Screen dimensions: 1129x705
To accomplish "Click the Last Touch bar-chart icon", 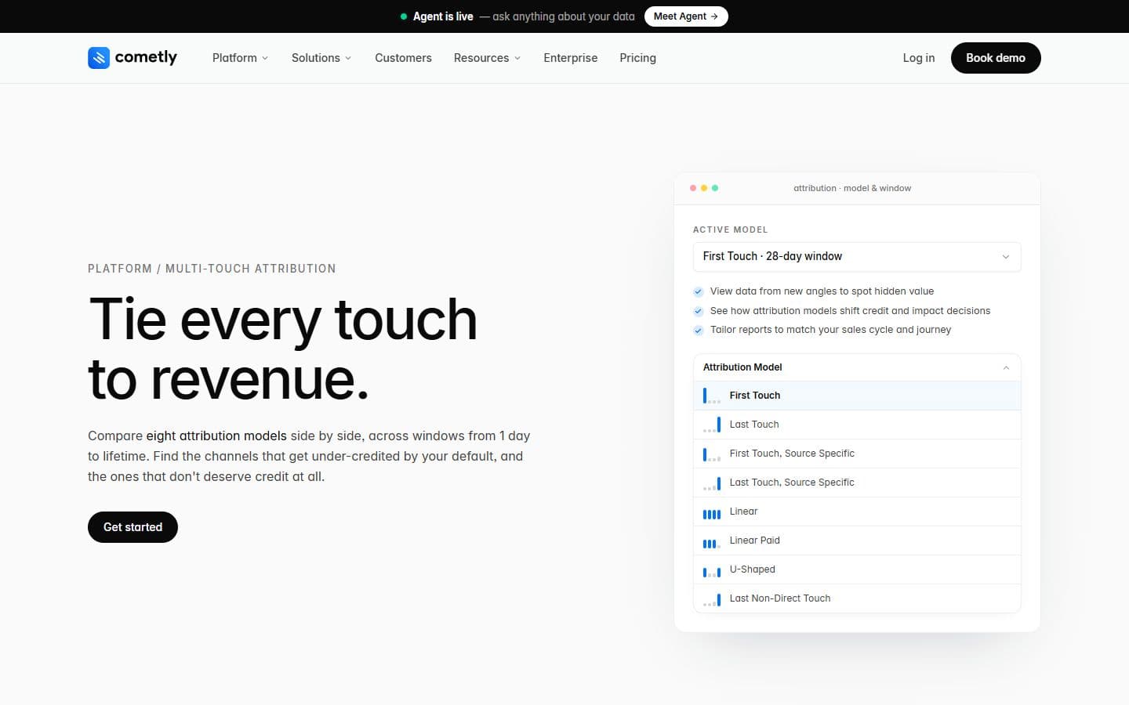I will click(712, 425).
